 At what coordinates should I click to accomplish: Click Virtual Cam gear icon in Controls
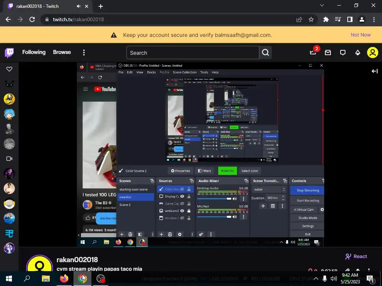(322, 209)
